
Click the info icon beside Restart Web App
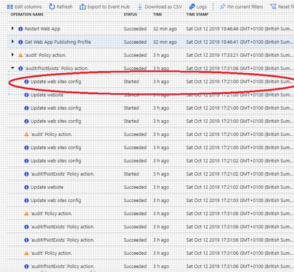(x=21, y=29)
